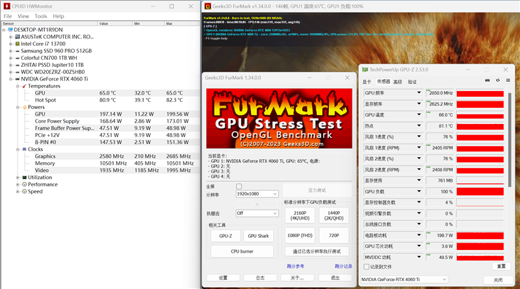This screenshot has height=289, width=520.
Task: Collapse the NVIDIA GeForce RTX 4060 Ti tree node
Action: pos(10,79)
